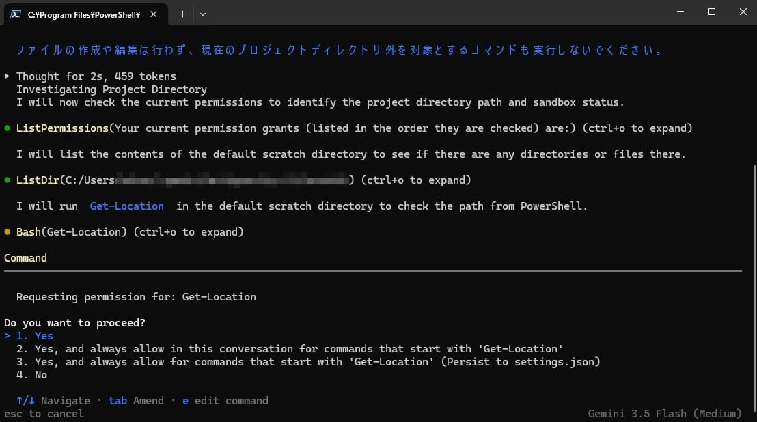Close the terminal window
The width and height of the screenshot is (757, 422).
743,12
